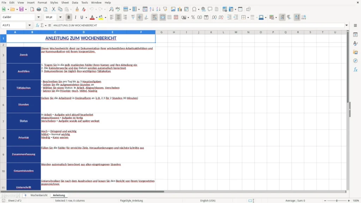Click the zoom slider handle

(337, 201)
